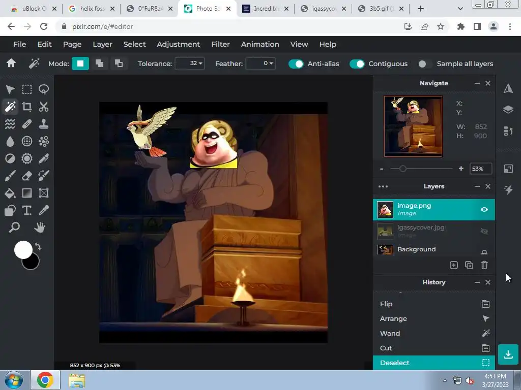The width and height of the screenshot is (521, 390).
Task: Duplicate the selected layer
Action: [469, 265]
